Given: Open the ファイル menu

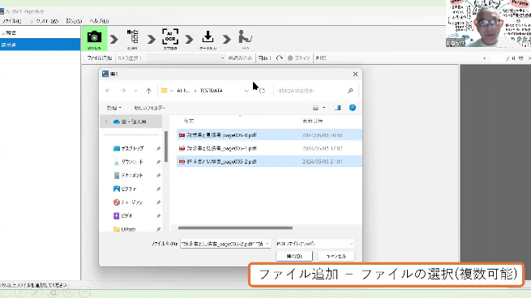Looking at the screenshot, I should pyautogui.click(x=11, y=21).
